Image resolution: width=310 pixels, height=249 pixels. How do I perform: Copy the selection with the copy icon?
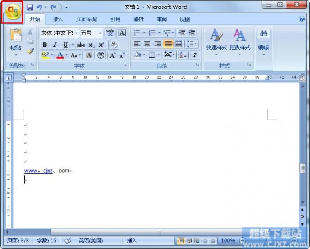30,41
